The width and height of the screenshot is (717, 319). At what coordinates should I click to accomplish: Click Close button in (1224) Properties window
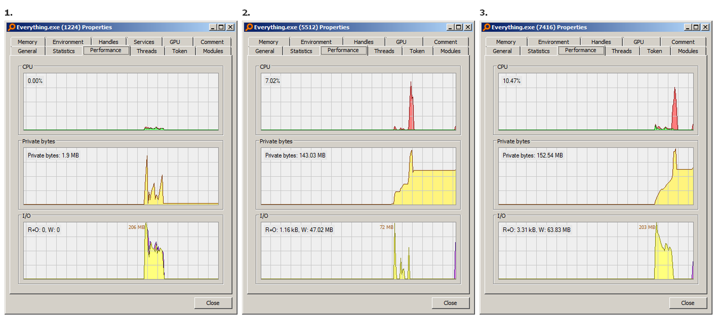click(213, 303)
